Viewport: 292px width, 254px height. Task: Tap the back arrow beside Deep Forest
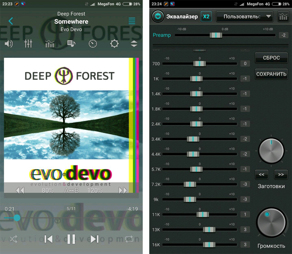tap(11, 21)
